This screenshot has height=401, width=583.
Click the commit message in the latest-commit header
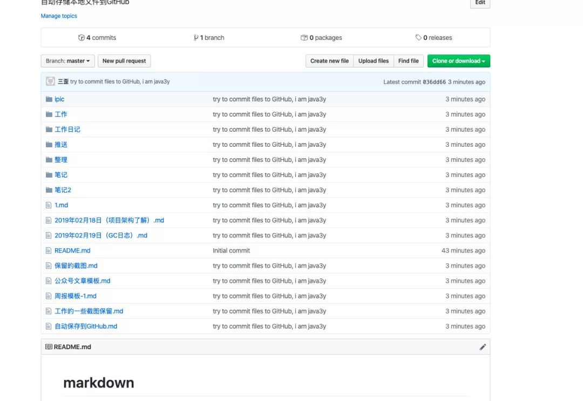(x=120, y=81)
